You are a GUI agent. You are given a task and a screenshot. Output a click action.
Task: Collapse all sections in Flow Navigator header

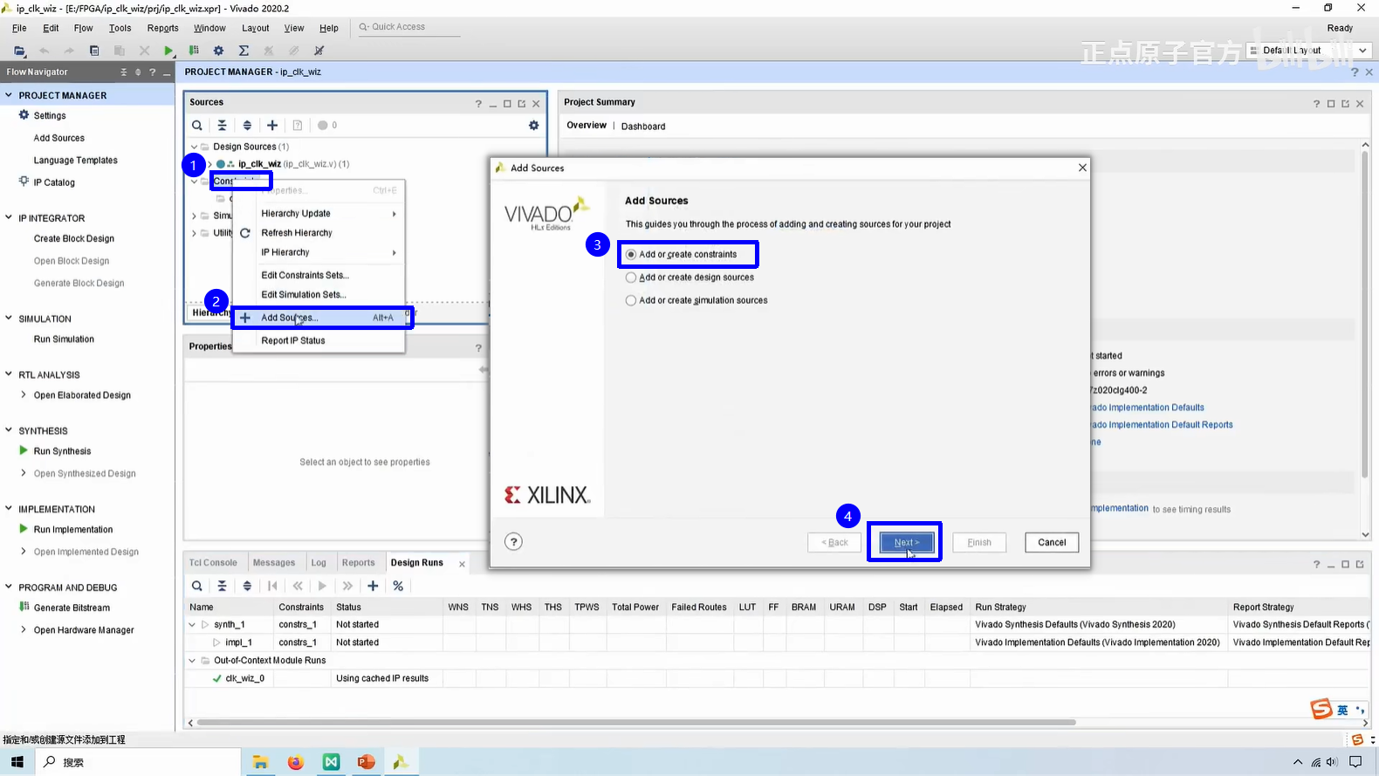coord(124,72)
